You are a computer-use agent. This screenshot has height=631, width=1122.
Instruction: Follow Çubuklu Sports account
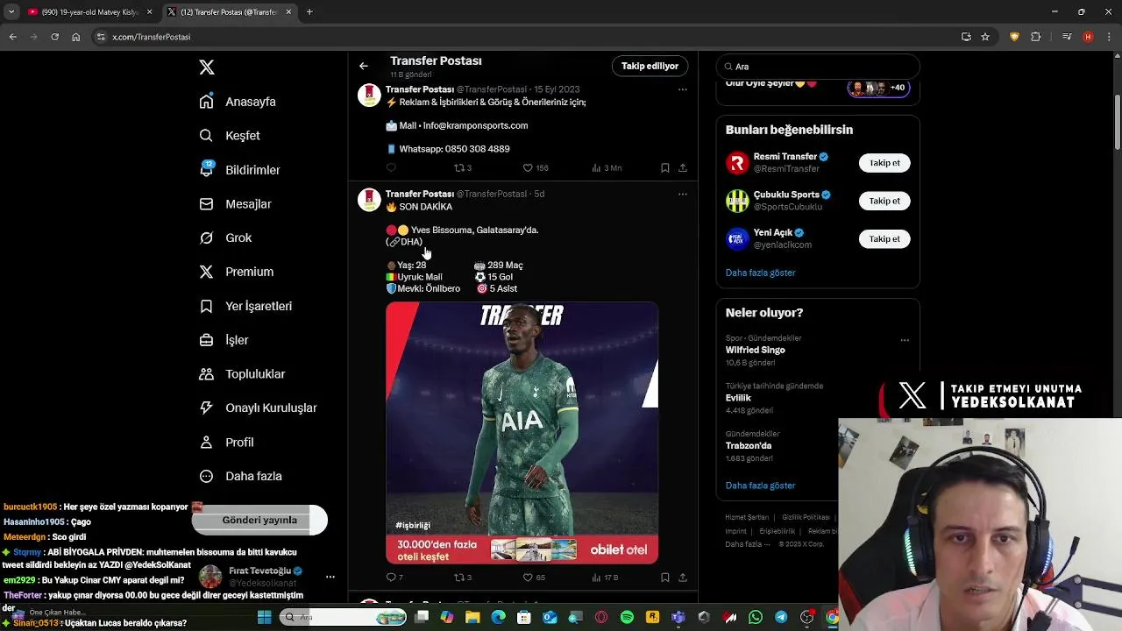(x=884, y=201)
